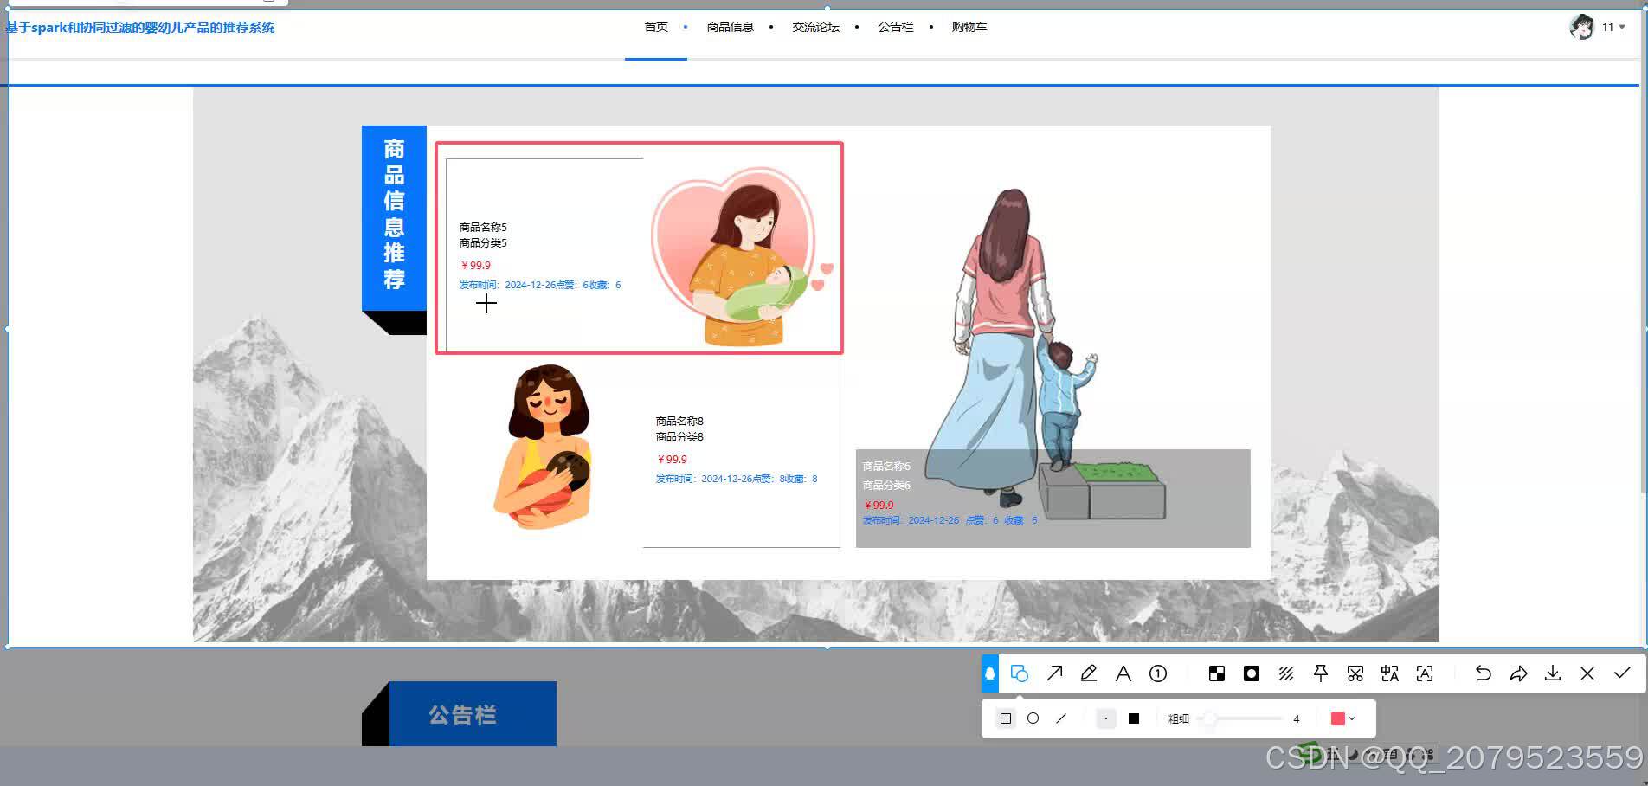
Task: Open the text recognition OCR tool
Action: coord(1424,673)
